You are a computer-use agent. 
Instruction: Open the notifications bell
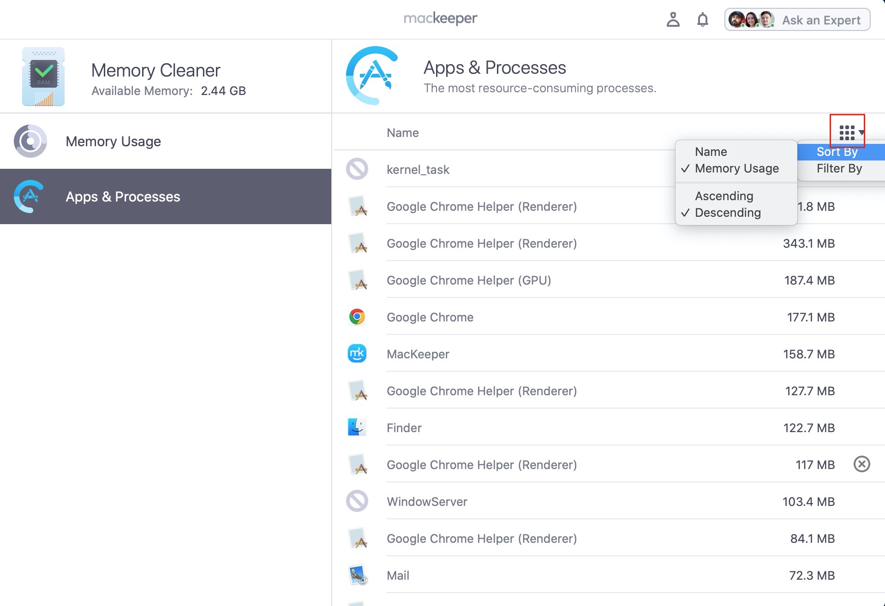702,20
